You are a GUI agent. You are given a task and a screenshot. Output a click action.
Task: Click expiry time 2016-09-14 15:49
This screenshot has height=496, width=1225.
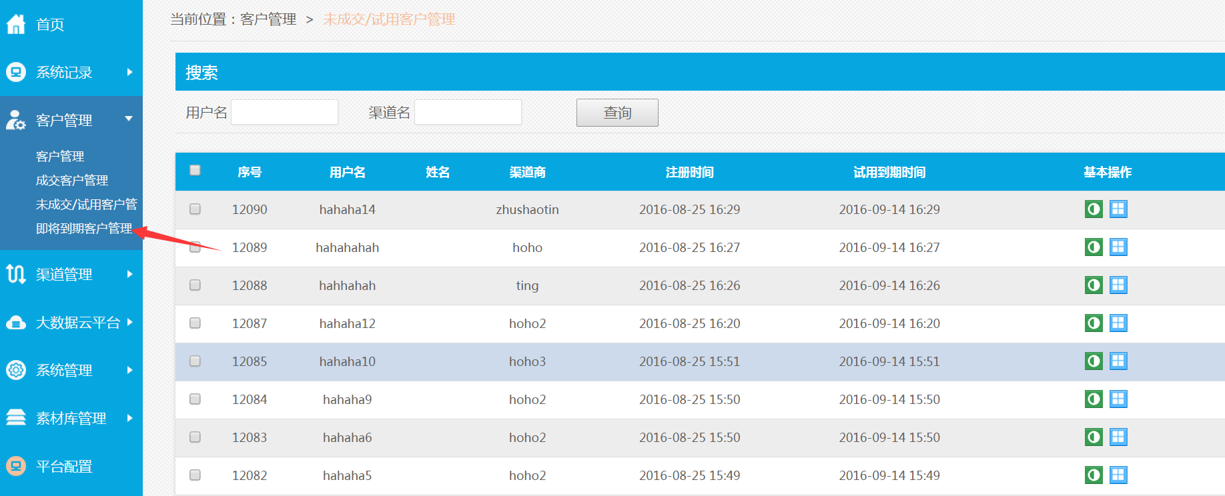coord(889,475)
